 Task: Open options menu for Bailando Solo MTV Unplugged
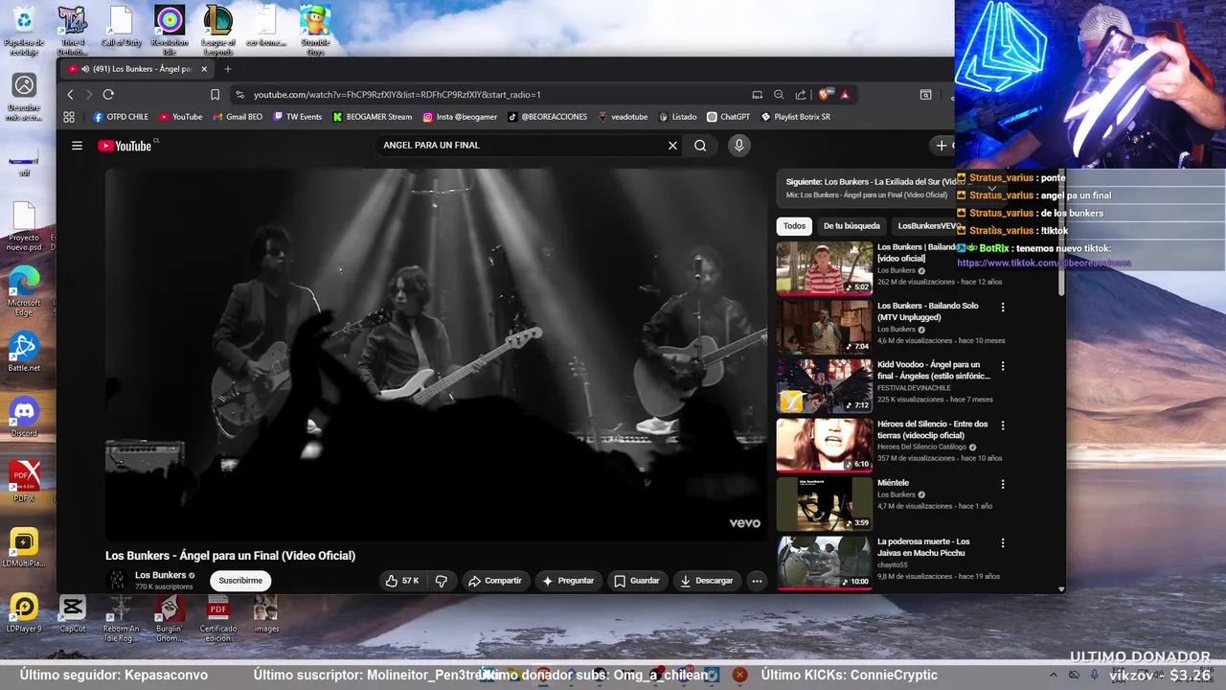click(x=1003, y=308)
